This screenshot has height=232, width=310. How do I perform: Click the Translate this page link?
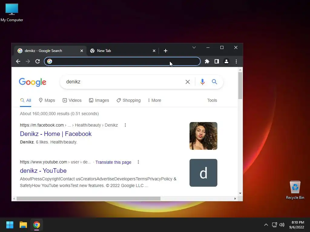point(113,162)
